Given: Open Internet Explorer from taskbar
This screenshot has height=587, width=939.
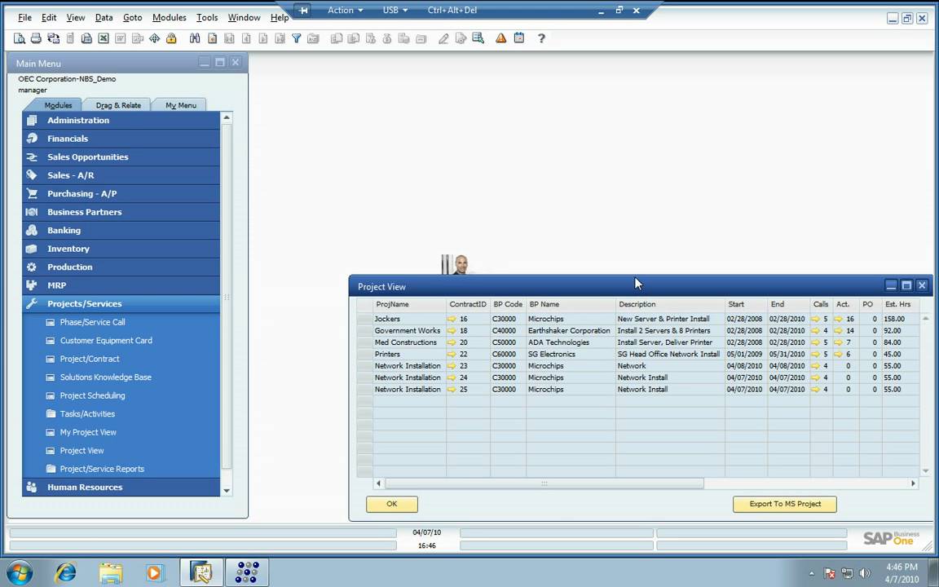Looking at the screenshot, I should pos(64,572).
